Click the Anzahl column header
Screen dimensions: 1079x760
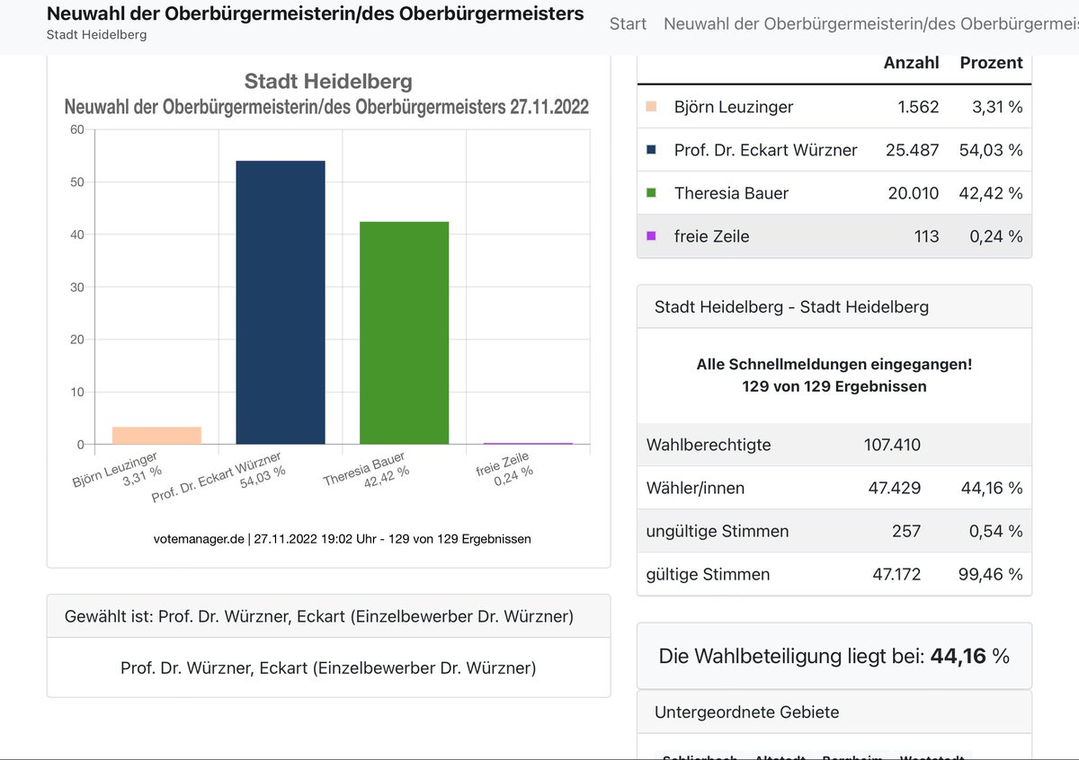pyautogui.click(x=911, y=62)
